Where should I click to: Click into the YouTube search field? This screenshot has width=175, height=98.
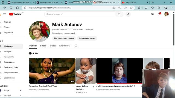point(80,14)
